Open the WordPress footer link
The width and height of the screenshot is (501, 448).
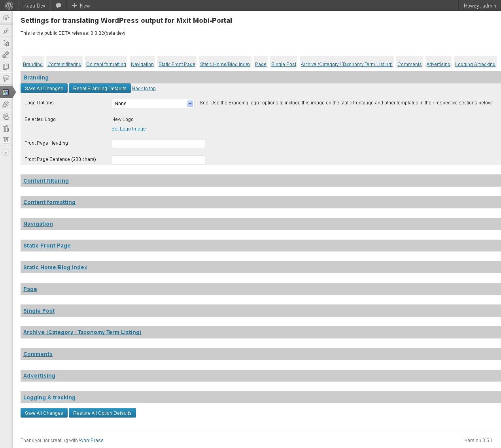tap(91, 440)
